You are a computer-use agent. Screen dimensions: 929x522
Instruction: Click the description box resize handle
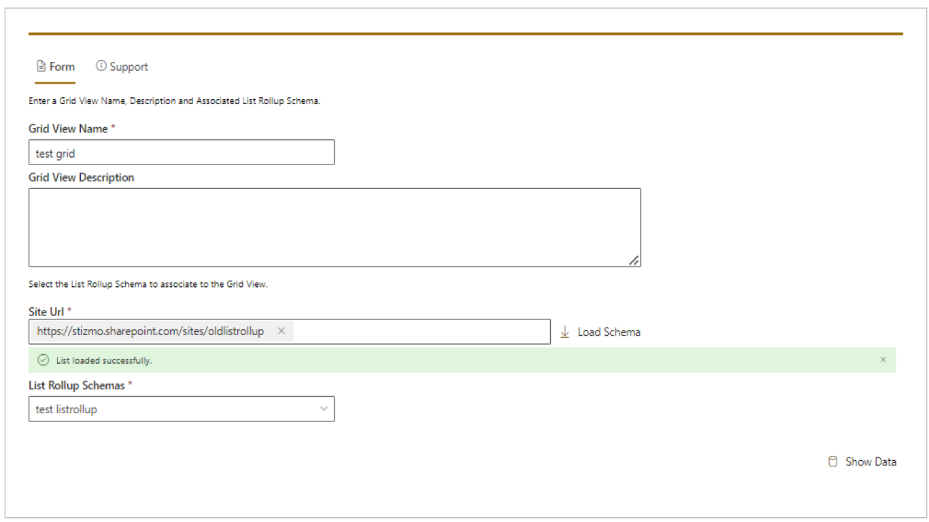pyautogui.click(x=633, y=260)
